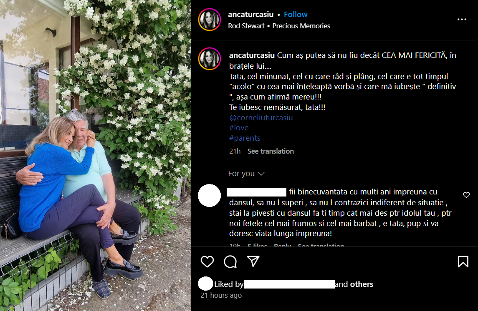478x311 pixels.
Task: Open more options three-dot menu
Action: coord(462,20)
